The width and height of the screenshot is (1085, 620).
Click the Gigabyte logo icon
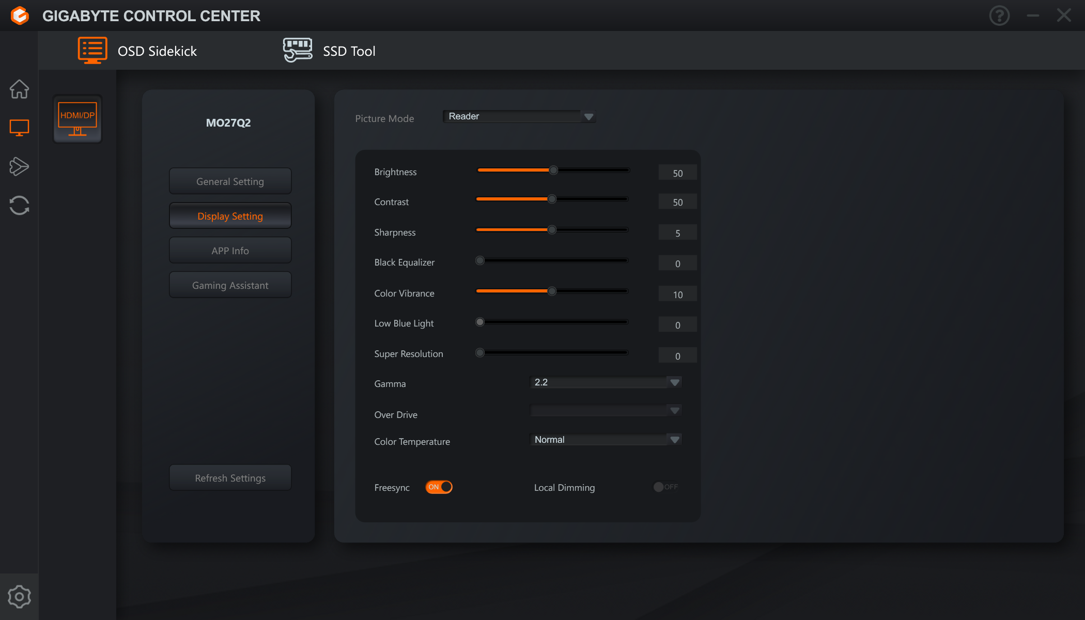pyautogui.click(x=20, y=16)
